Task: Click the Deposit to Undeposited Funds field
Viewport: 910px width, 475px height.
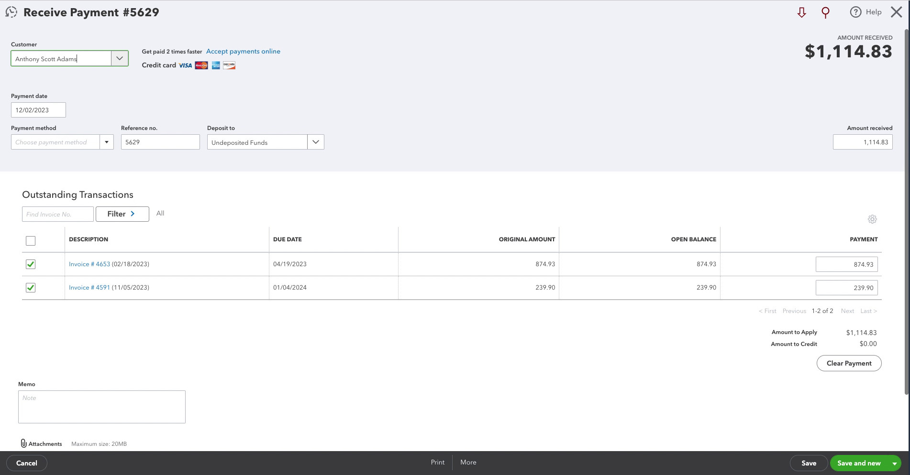Action: [257, 142]
